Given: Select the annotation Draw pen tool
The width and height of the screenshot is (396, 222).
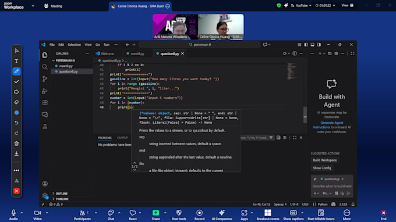Looking at the screenshot, I should click(16, 71).
